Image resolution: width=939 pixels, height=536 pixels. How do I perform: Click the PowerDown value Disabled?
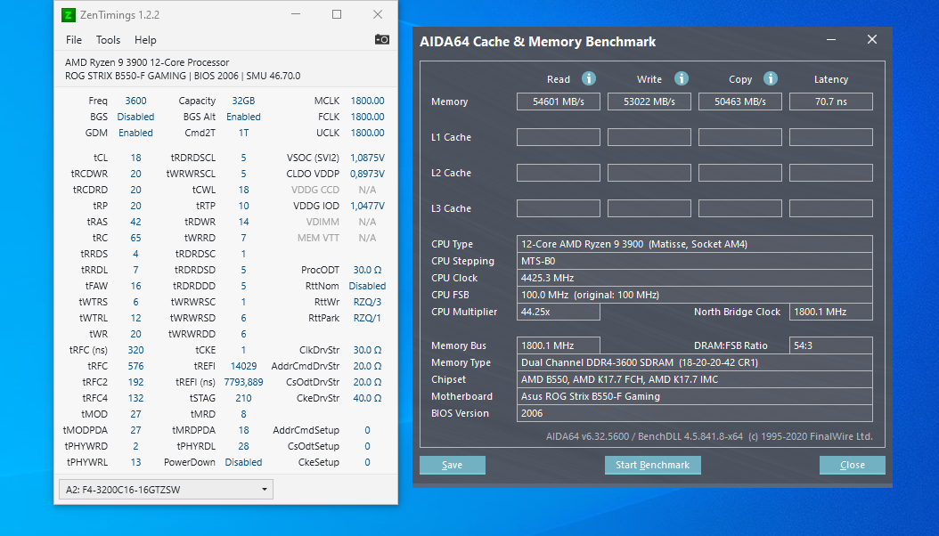point(244,462)
